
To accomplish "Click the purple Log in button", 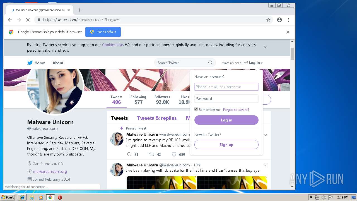I will [226, 120].
